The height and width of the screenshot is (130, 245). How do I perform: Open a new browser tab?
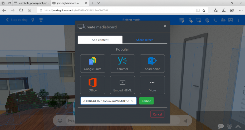tap(92, 3)
